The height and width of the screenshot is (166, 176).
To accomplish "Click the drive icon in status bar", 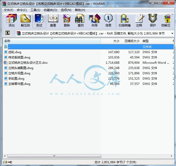I will (x=5, y=162).
